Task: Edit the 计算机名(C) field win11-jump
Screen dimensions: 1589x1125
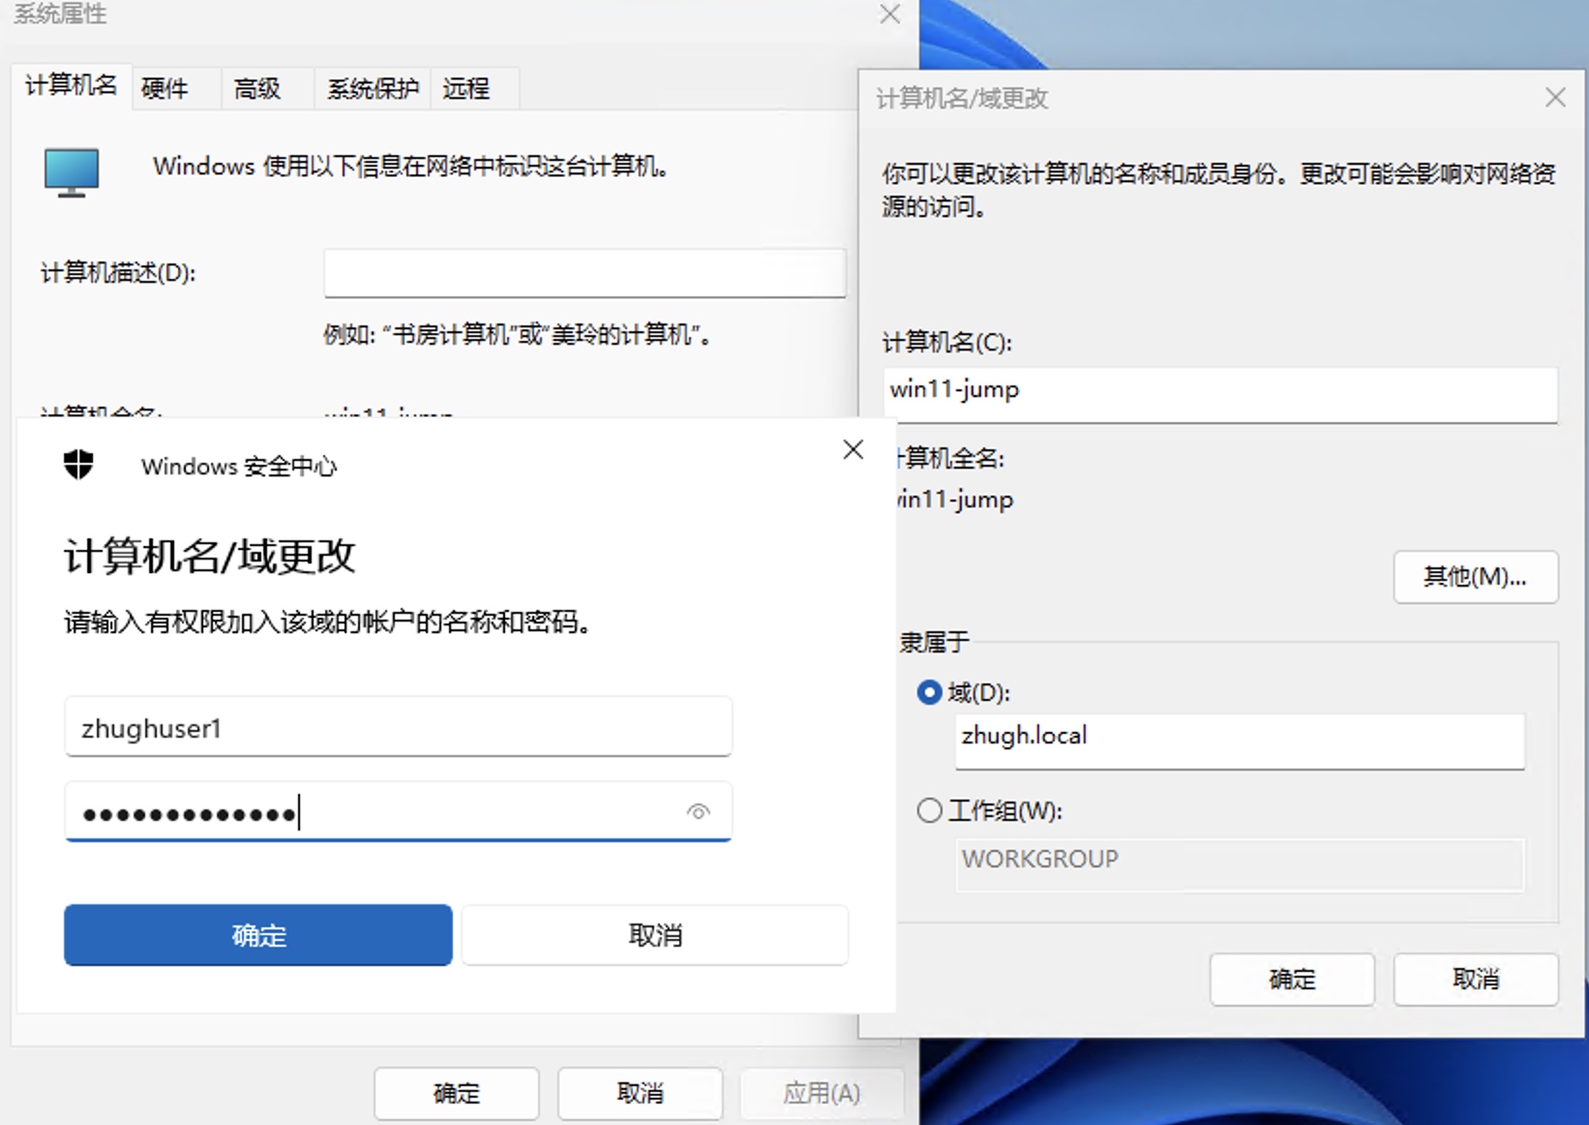Action: point(1220,394)
